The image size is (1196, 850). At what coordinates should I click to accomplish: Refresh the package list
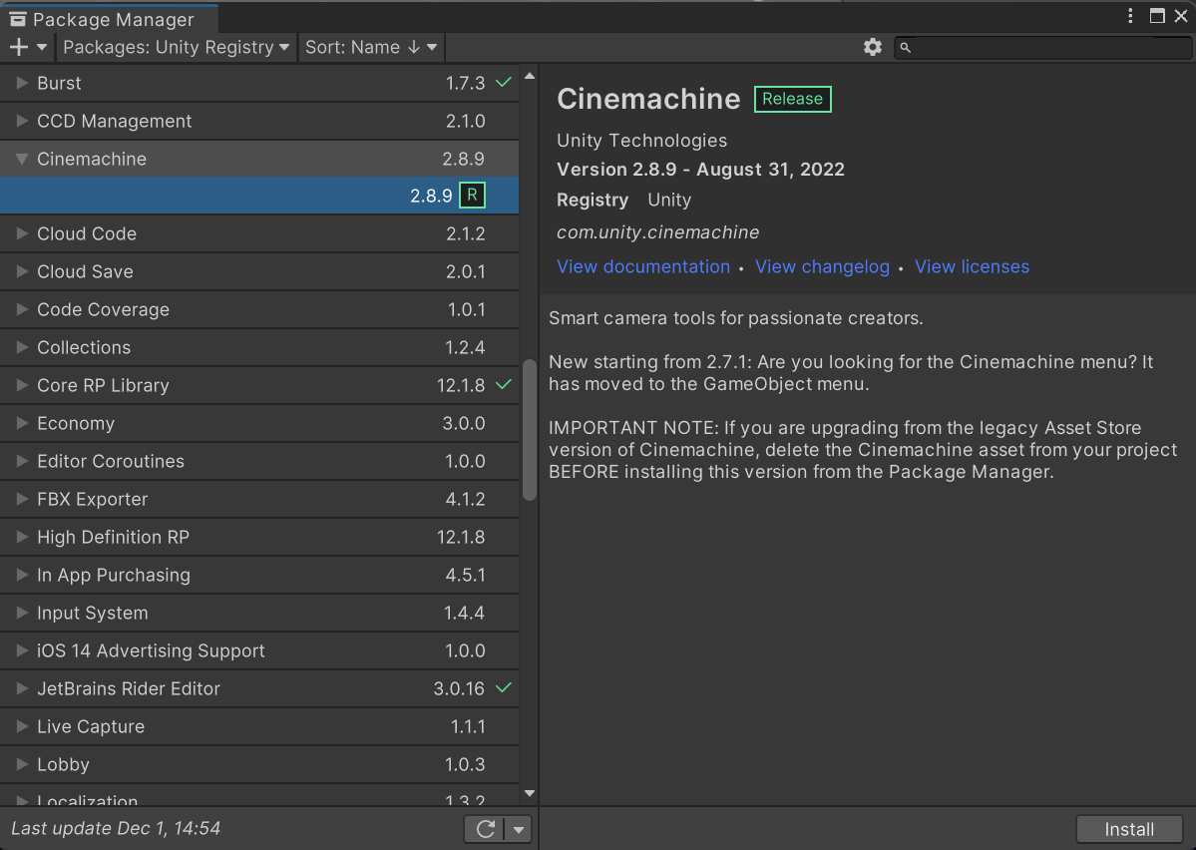[x=485, y=829]
